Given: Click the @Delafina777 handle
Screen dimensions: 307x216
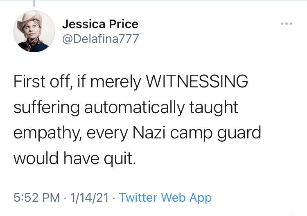Looking at the screenshot, I should 100,38.
